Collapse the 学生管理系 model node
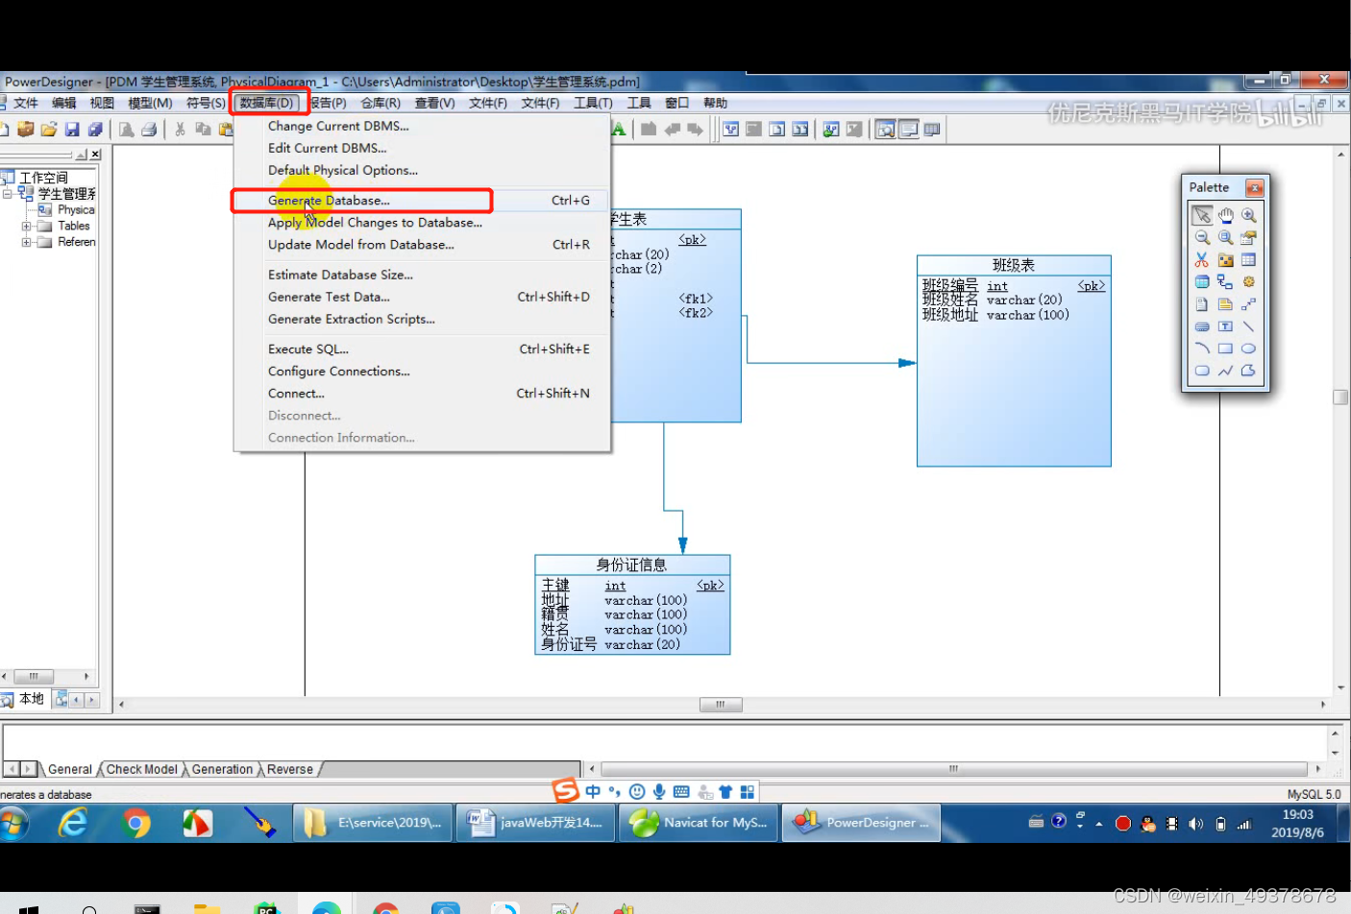This screenshot has height=914, width=1351. (8, 194)
